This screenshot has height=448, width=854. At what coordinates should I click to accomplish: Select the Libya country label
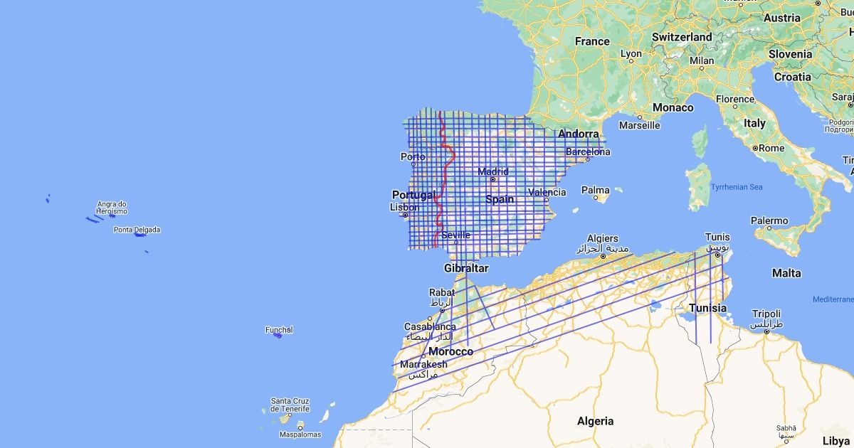click(x=837, y=441)
